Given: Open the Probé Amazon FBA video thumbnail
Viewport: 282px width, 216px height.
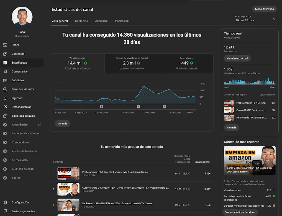Looking at the screenshot, I should click(x=68, y=173).
